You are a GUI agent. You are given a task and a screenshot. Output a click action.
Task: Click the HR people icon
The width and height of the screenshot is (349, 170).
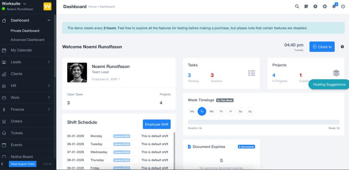tap(4, 86)
